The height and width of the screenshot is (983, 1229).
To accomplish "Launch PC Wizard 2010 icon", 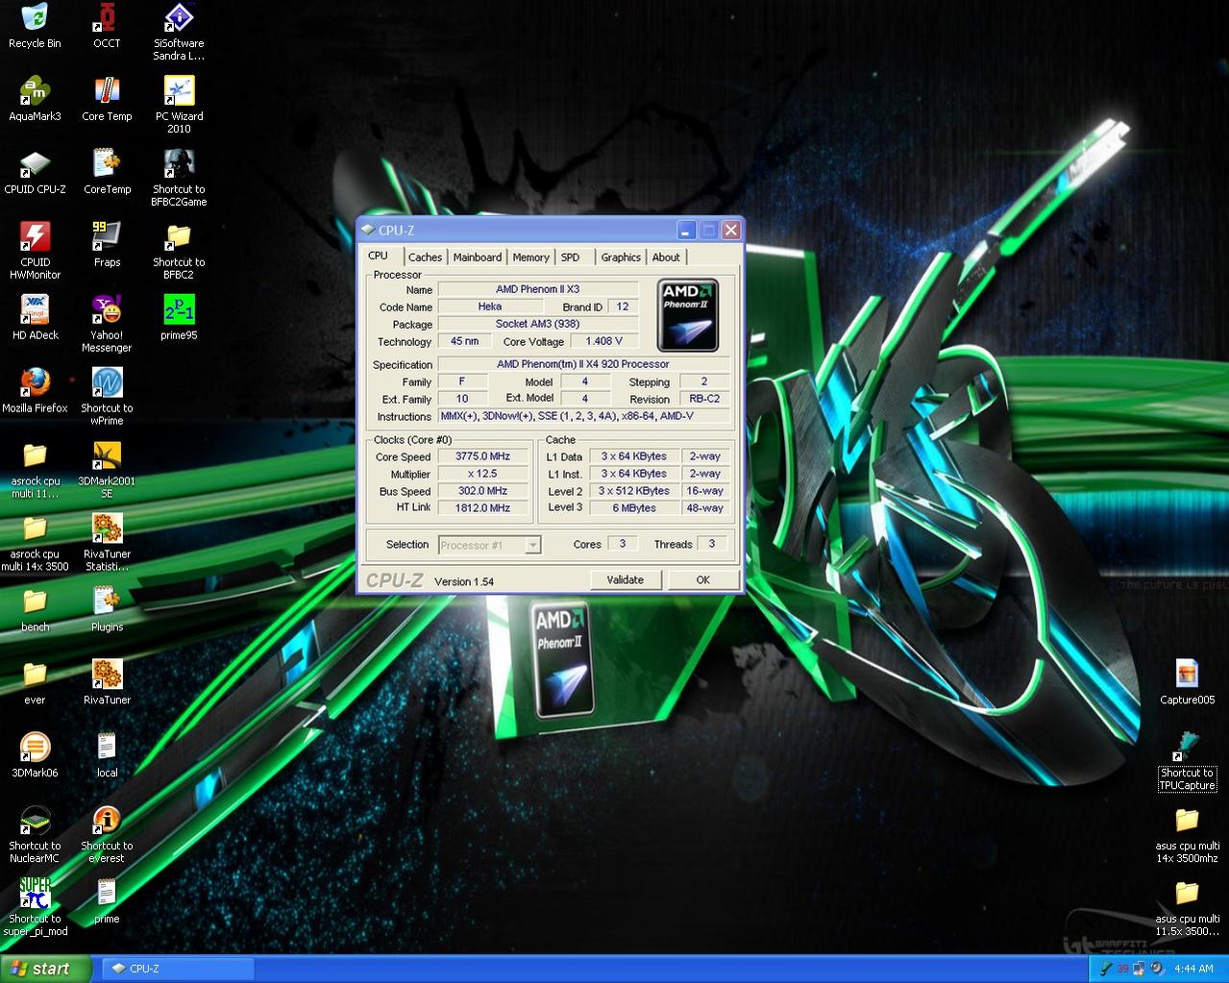I will coord(179,105).
